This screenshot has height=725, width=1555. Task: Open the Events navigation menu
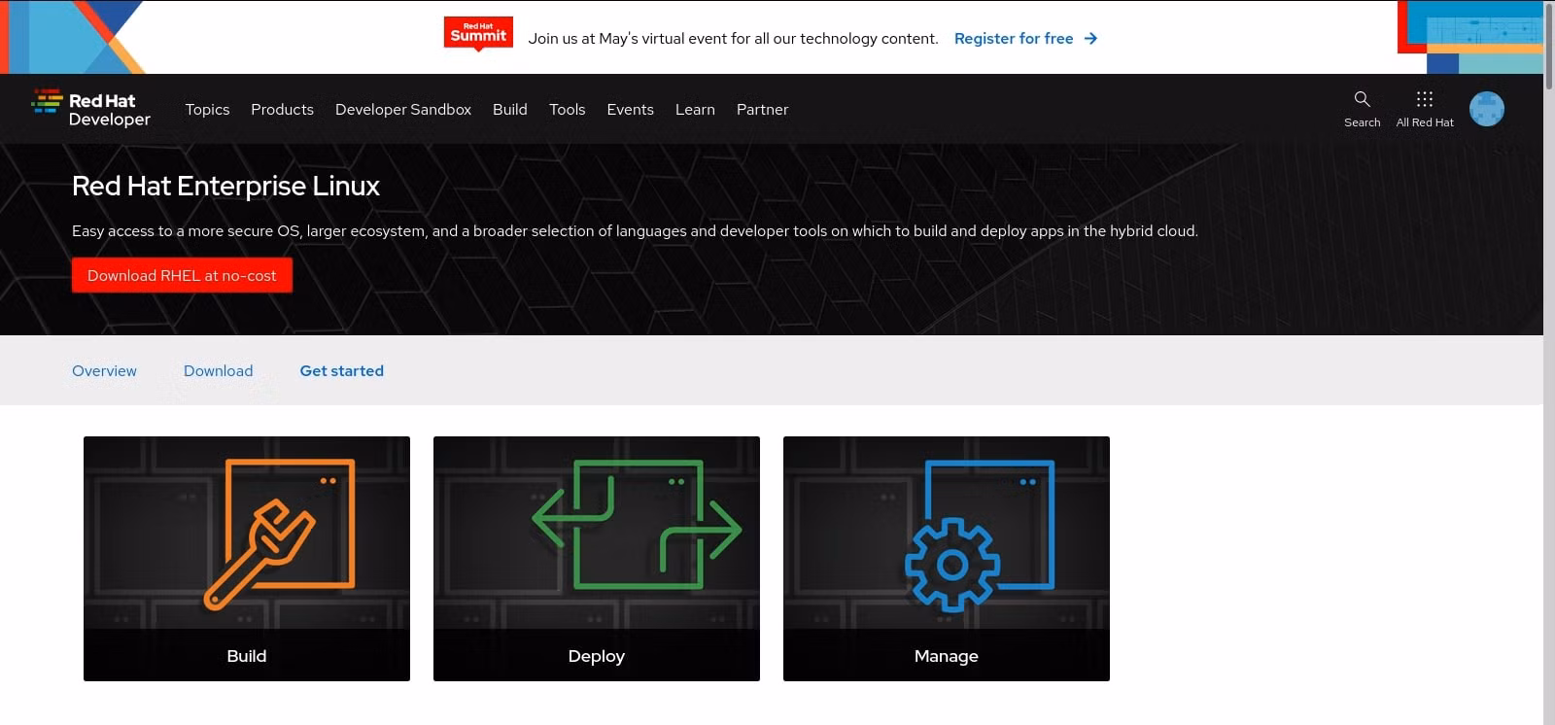tap(630, 110)
